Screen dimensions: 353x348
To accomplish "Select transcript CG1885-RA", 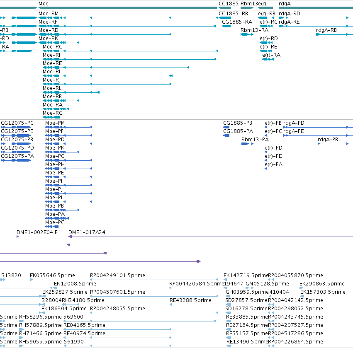I will (x=237, y=22).
